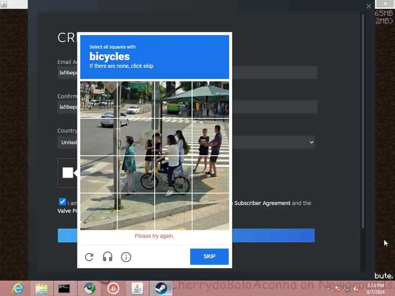Open Internet Explorer from taskbar
The width and height of the screenshot is (395, 296).
[18, 288]
